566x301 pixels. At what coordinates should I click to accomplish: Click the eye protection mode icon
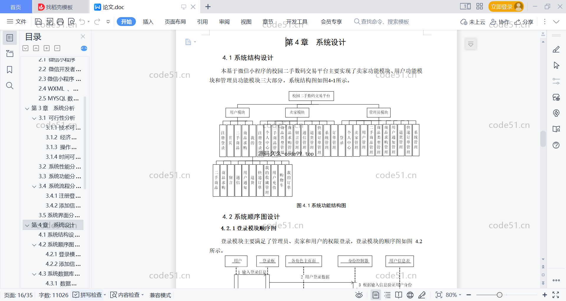click(359, 295)
